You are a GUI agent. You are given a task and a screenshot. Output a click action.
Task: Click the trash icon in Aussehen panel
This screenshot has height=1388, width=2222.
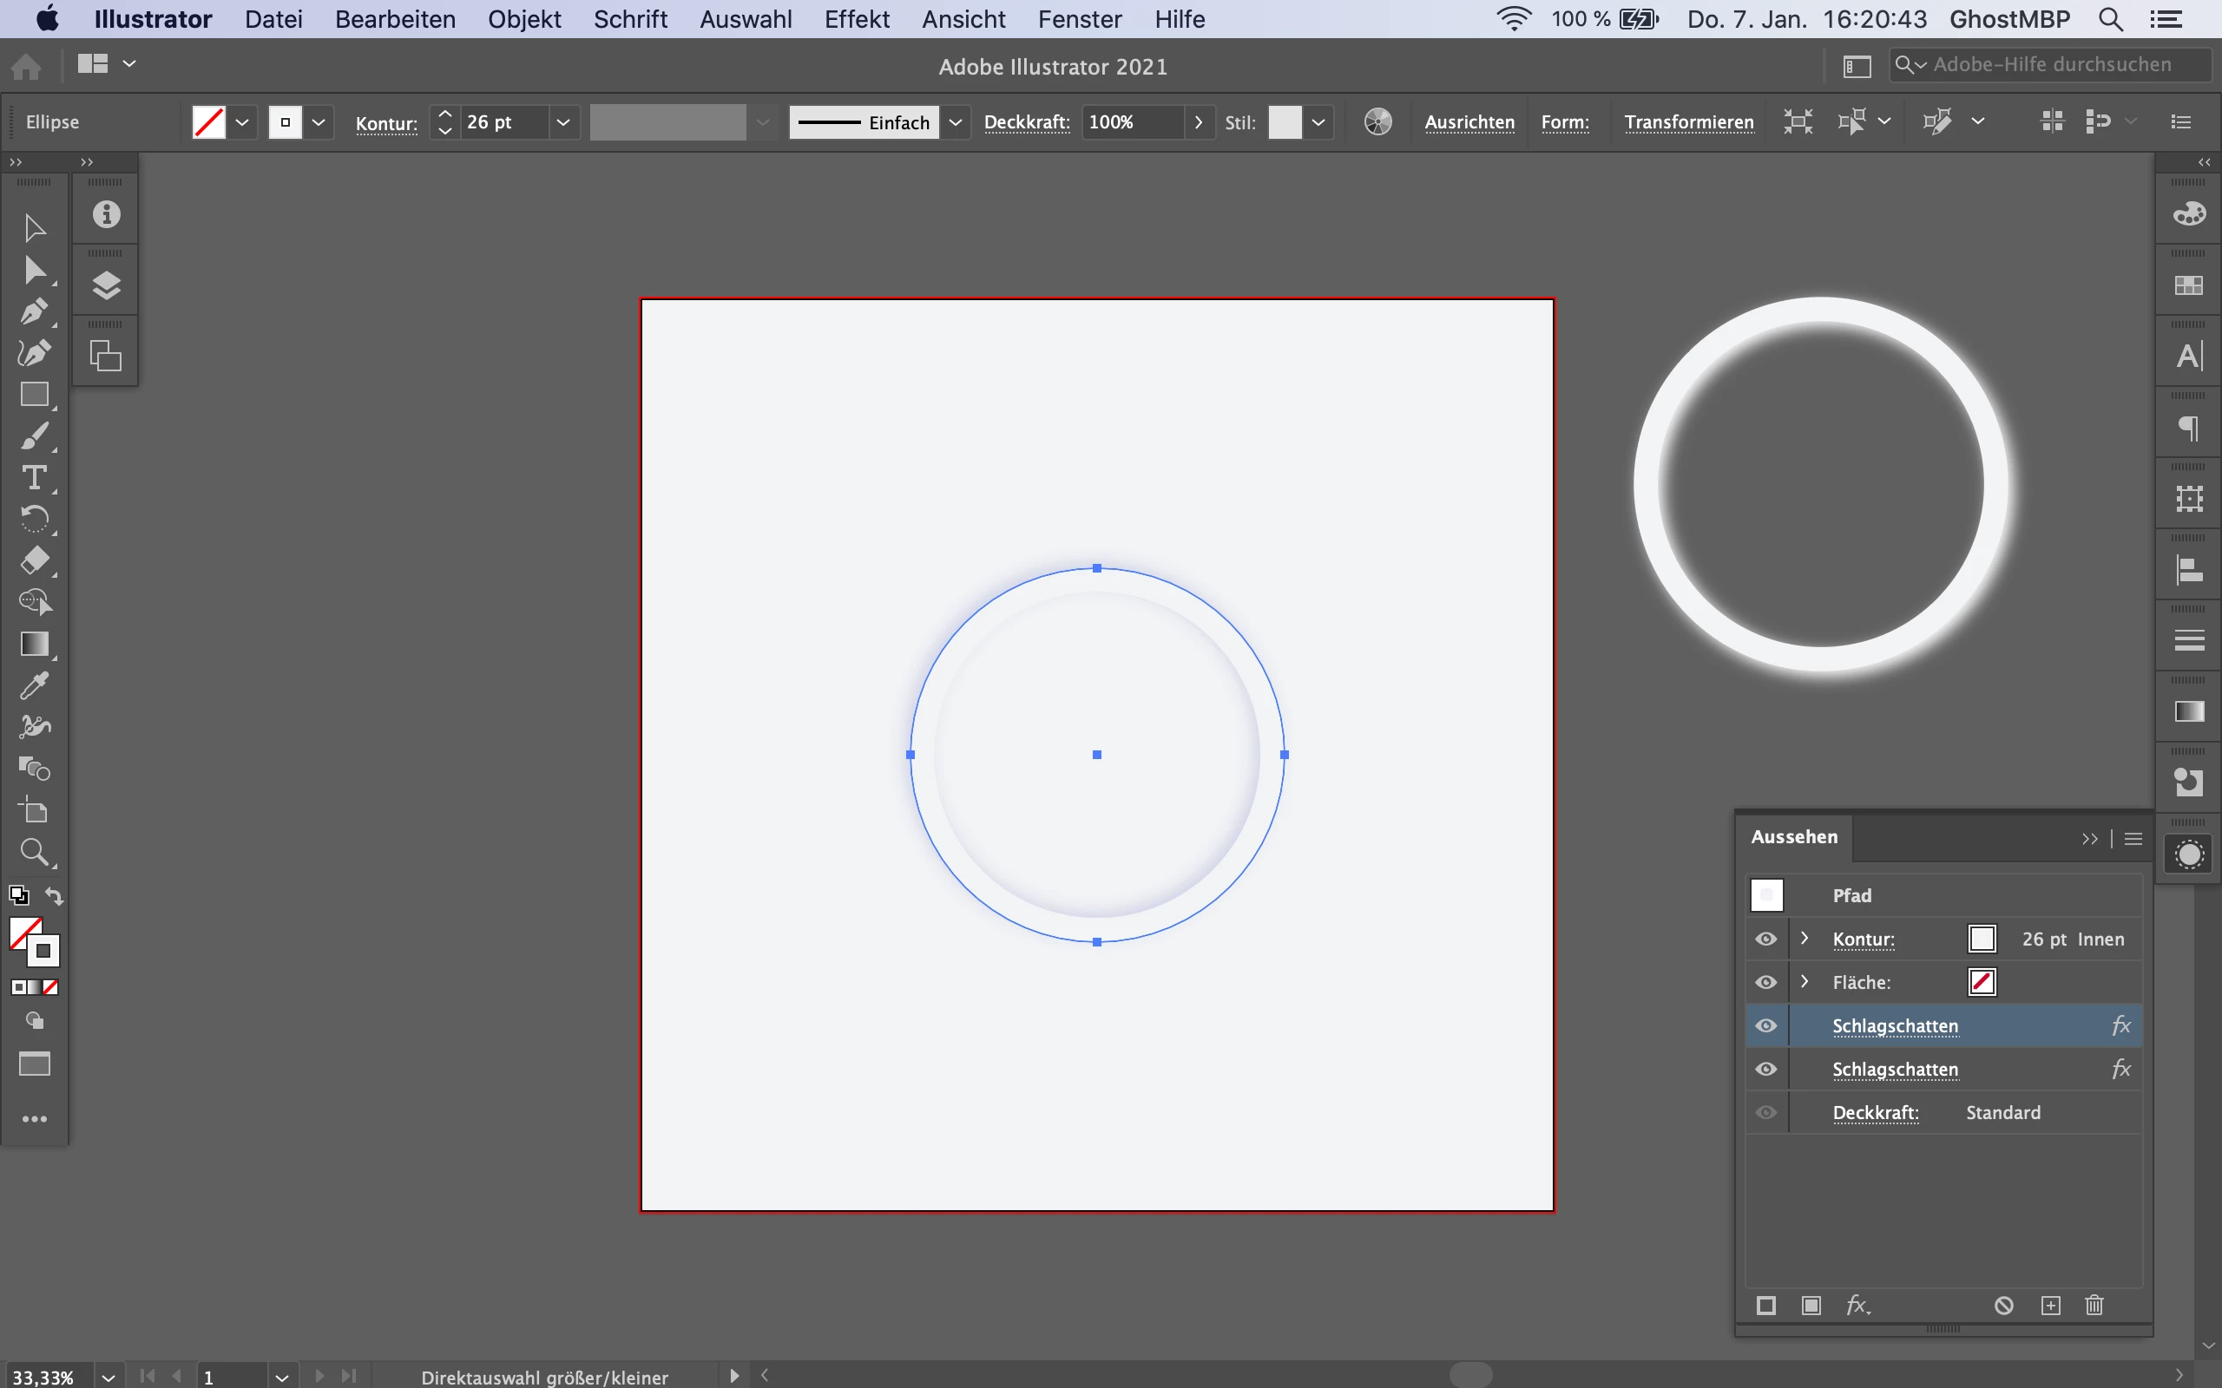[2094, 1305]
